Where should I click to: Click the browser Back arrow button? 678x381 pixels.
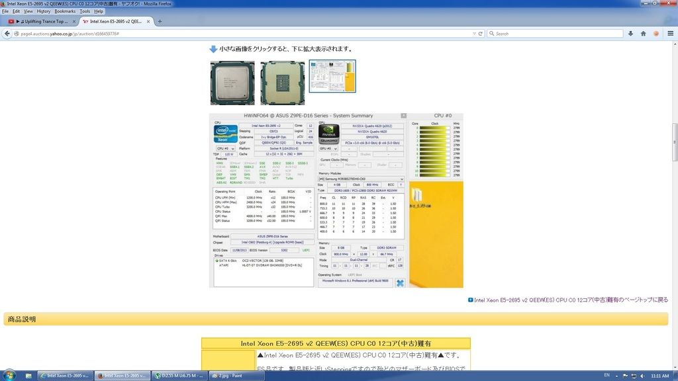tap(7, 33)
